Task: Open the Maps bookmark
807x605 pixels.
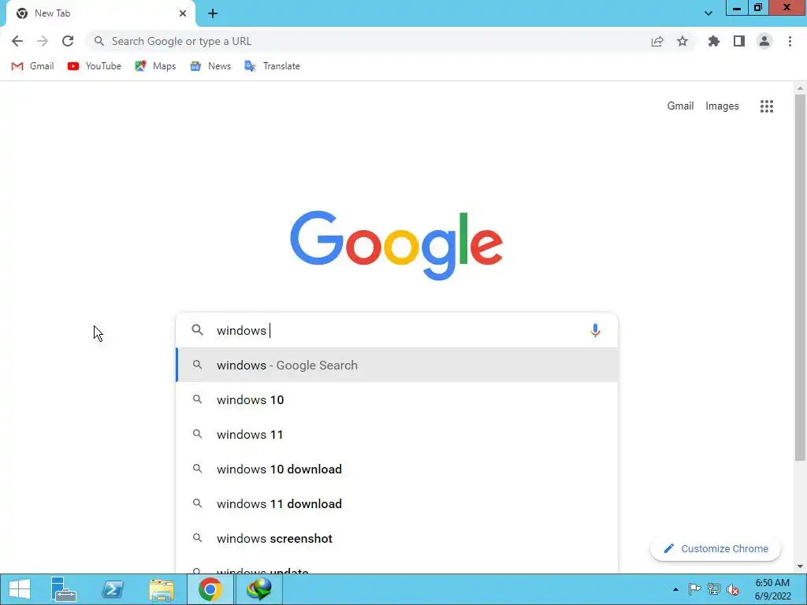Action: 155,66
